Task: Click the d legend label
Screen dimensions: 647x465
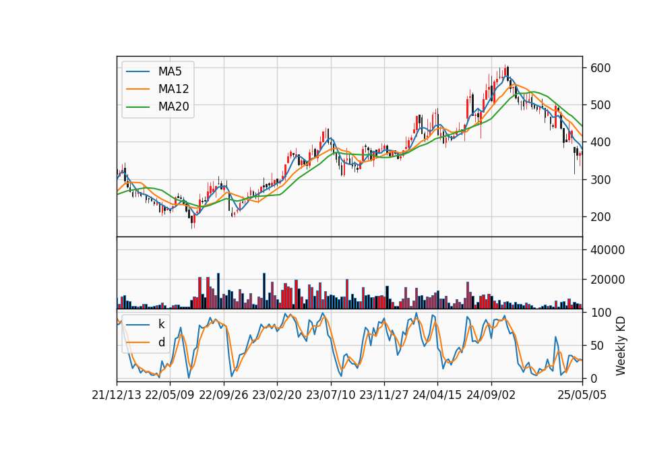Action: click(161, 342)
